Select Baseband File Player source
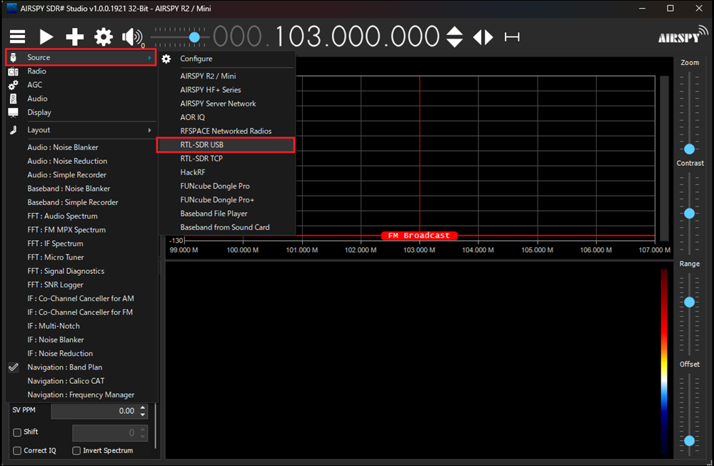Viewport: 714px width, 466px height. [x=227, y=214]
